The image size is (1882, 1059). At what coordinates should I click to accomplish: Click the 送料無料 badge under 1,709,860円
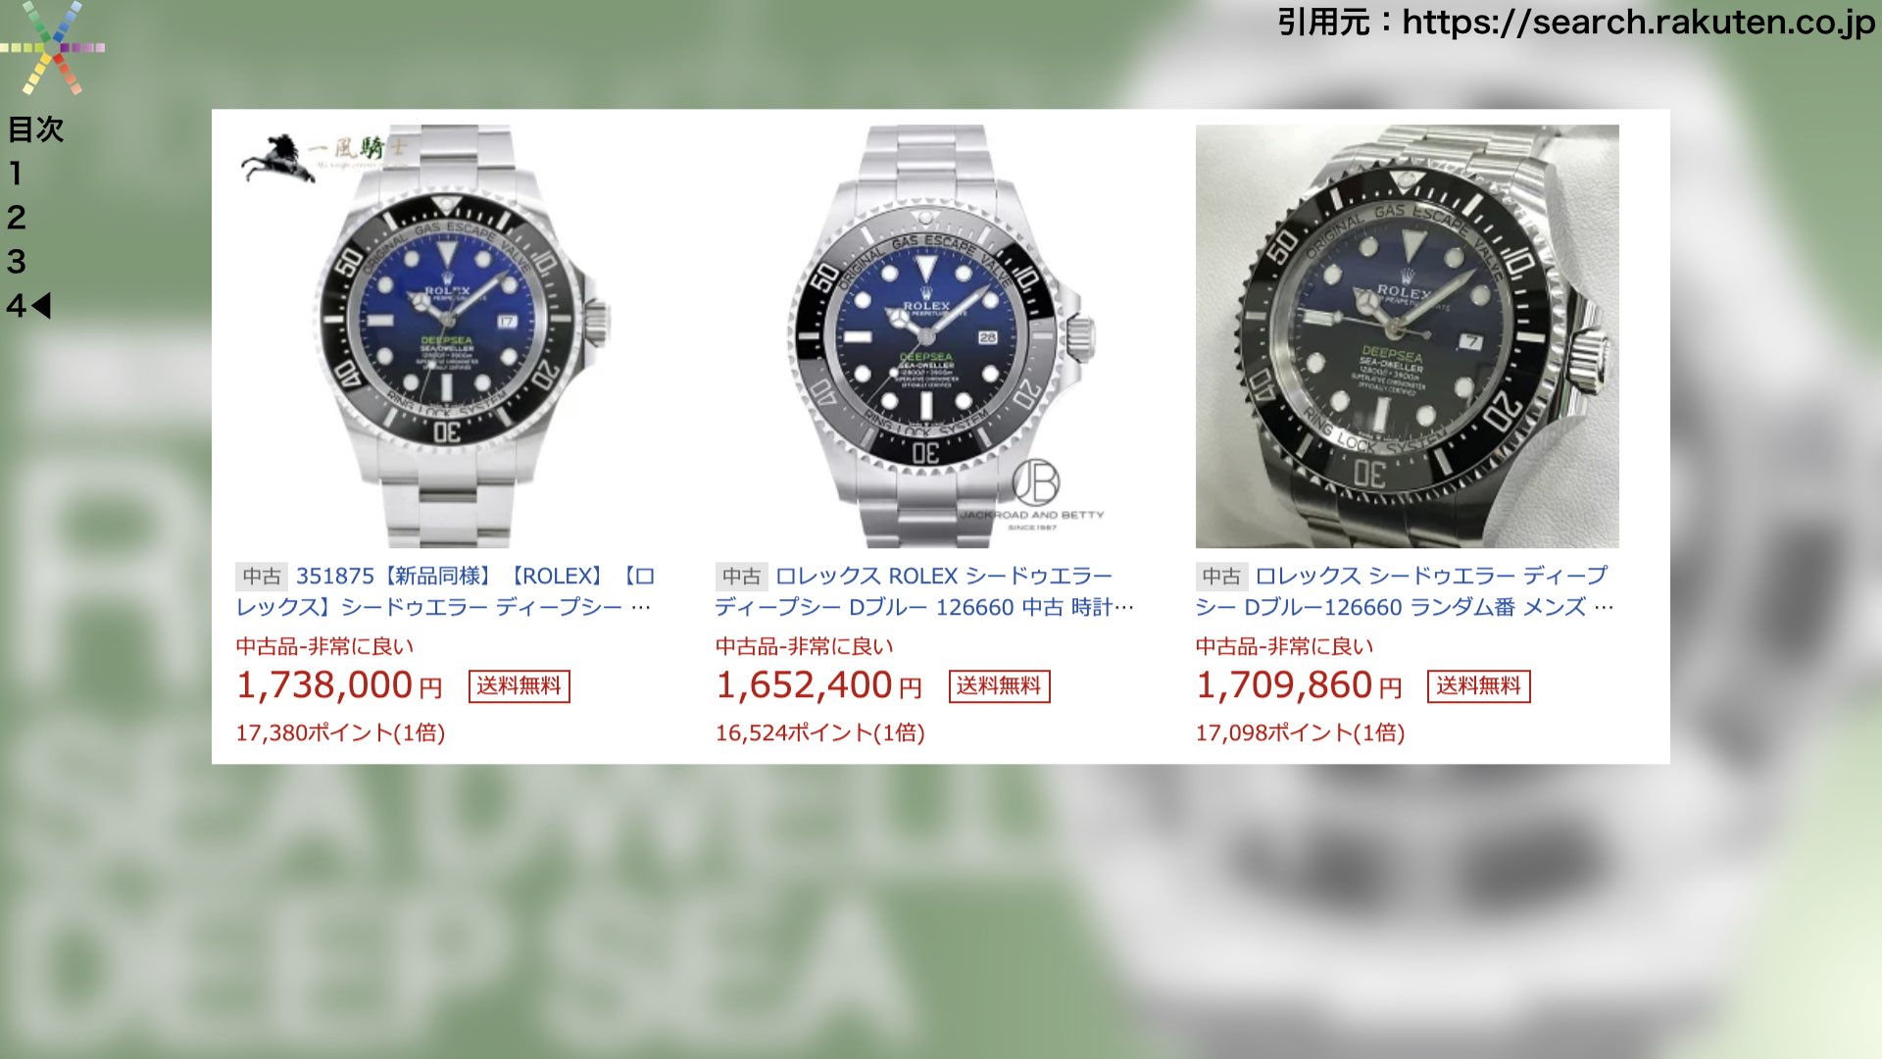(1479, 685)
